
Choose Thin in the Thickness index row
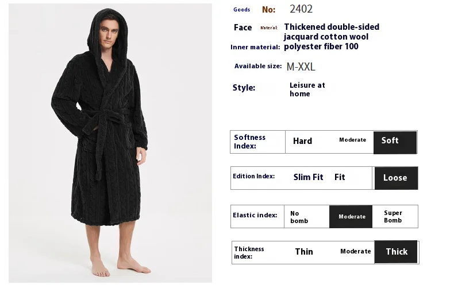[x=304, y=252]
